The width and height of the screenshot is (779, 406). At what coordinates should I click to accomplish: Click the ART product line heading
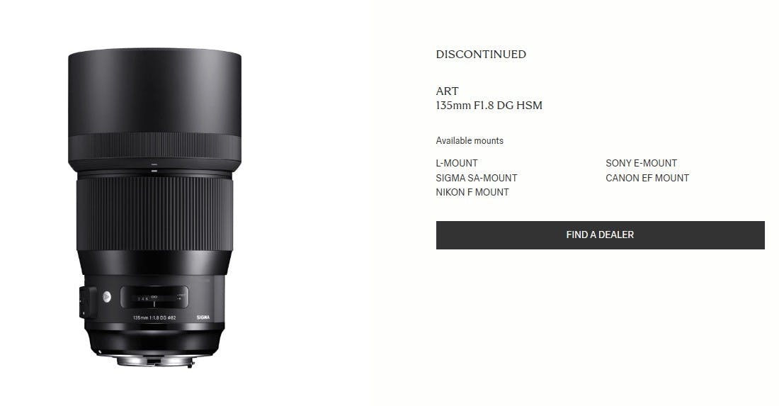tap(447, 91)
